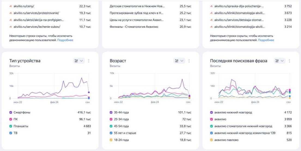Image resolution: width=301 pixels, height=151 pixels.
Task: Click the favicon beside akvilio.ru/ceny/
Action: click(11, 6)
